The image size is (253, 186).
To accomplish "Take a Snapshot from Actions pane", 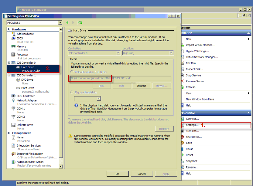I will (192, 161).
